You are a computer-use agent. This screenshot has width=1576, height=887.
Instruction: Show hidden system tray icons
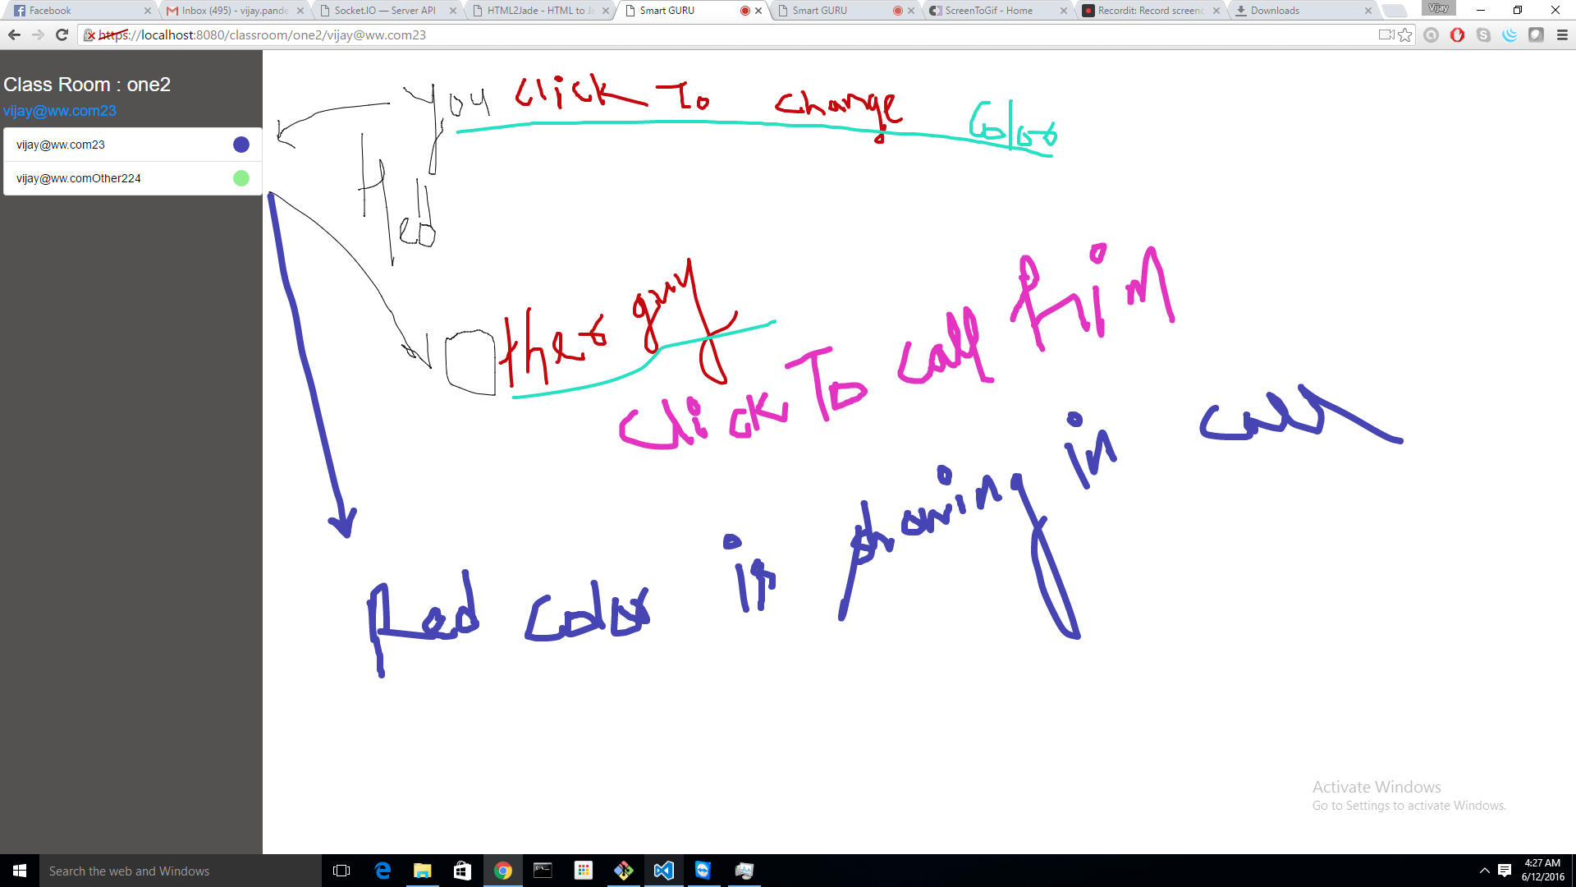pos(1484,871)
